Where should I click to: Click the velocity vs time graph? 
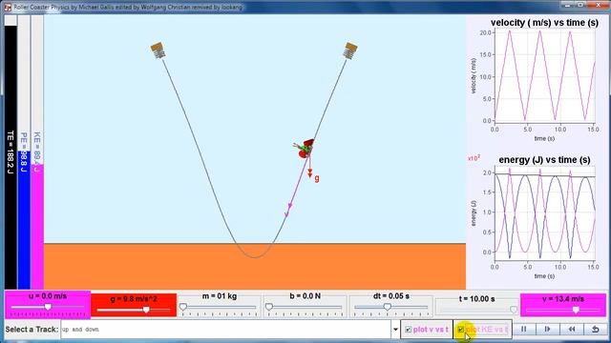coord(545,76)
